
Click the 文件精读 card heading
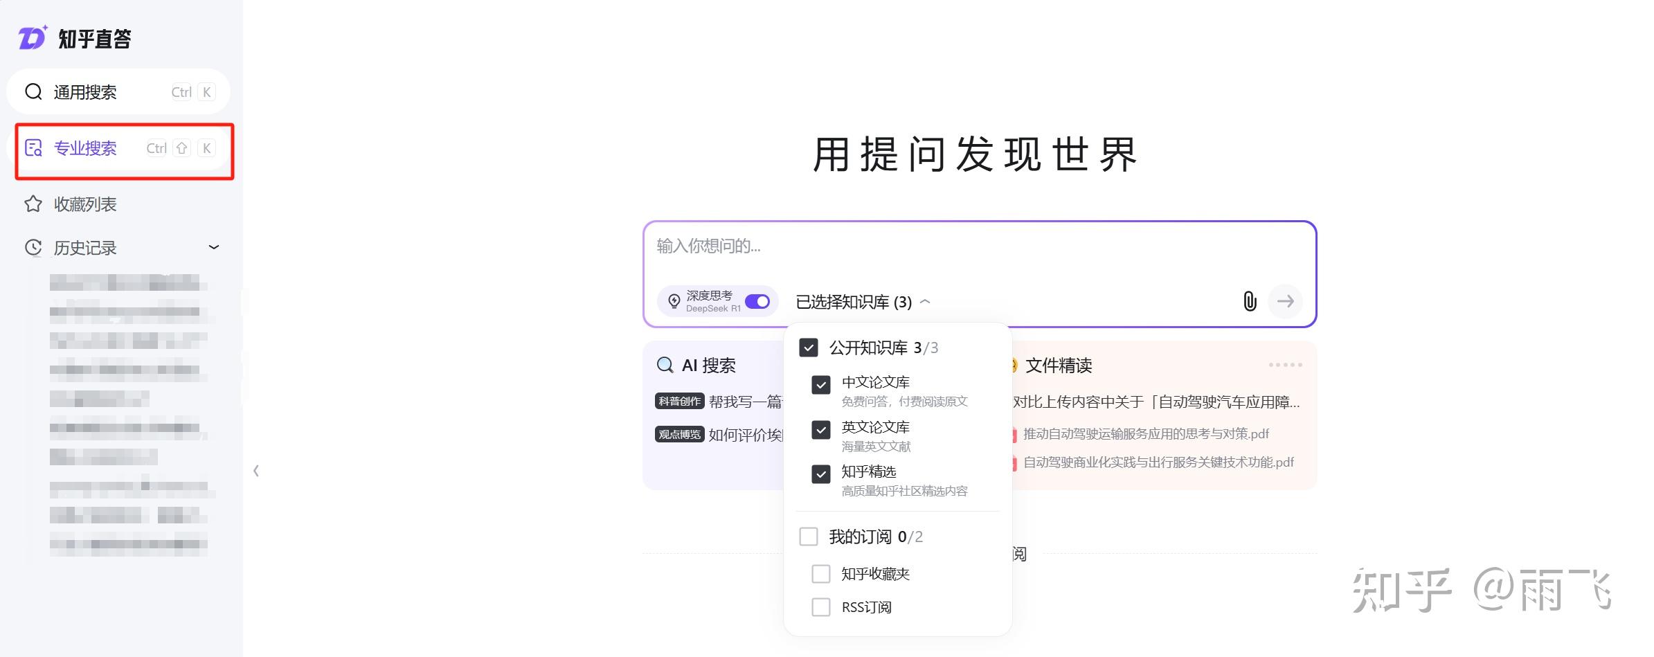point(1059,366)
